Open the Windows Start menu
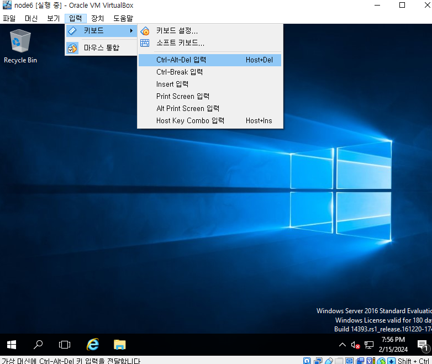432x364 pixels. [x=11, y=345]
